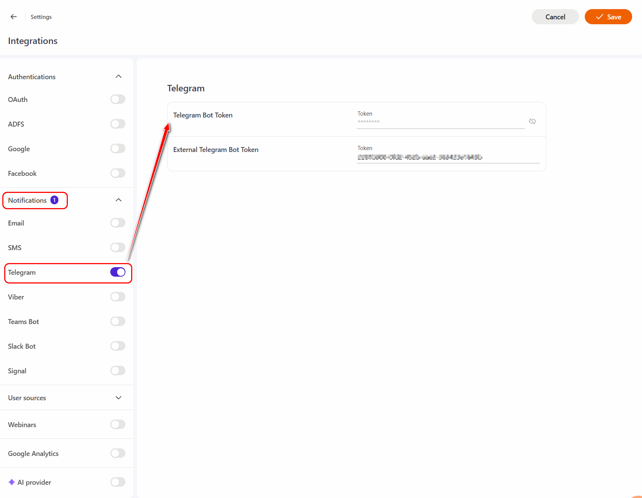Click the Notifications badge showing 1
The width and height of the screenshot is (642, 498).
[x=55, y=200]
